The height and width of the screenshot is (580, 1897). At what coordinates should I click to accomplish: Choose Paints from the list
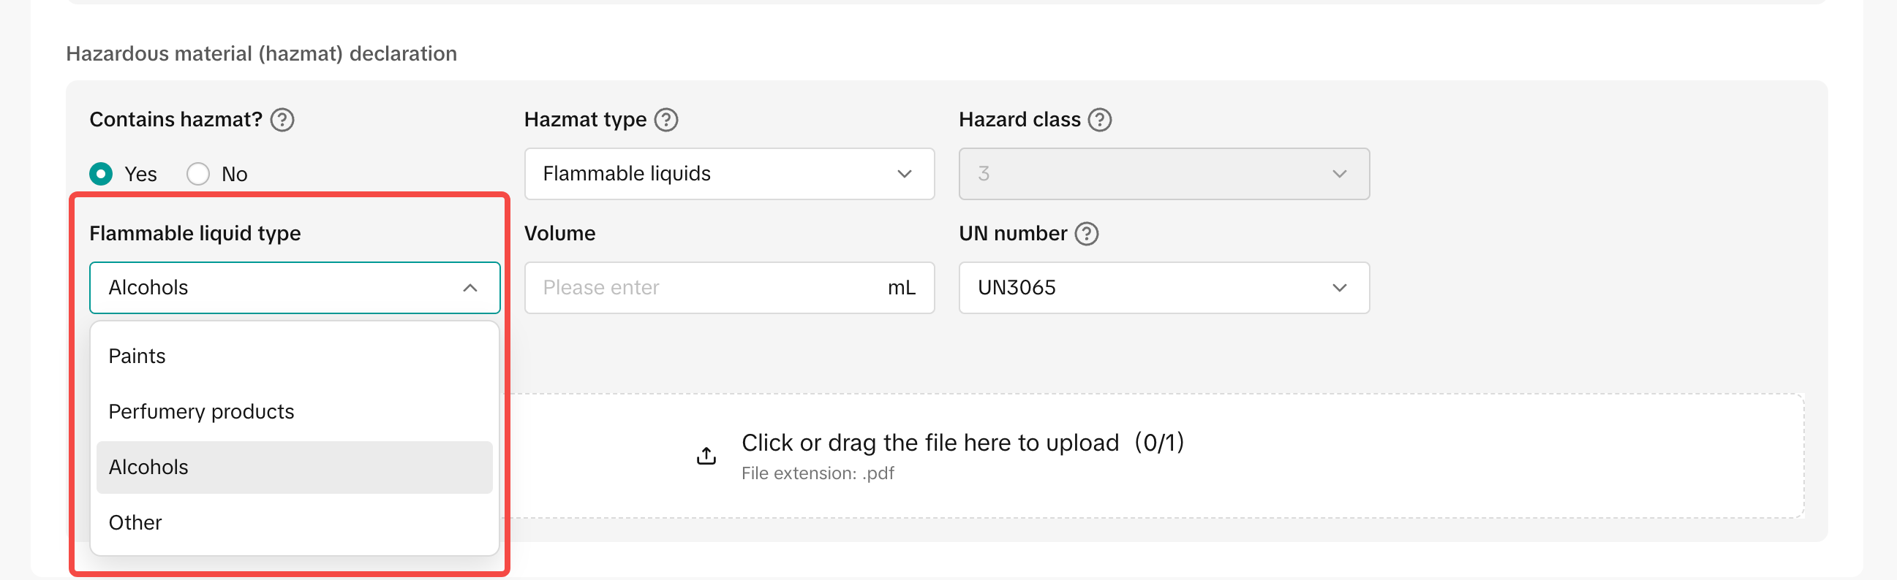tap(137, 356)
